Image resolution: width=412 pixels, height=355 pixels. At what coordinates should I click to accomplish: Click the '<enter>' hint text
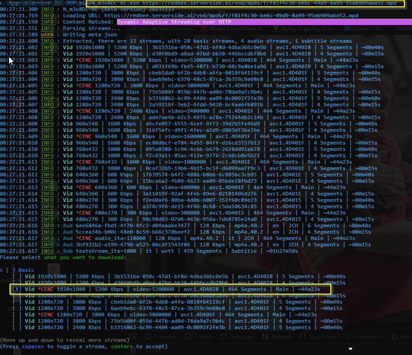click(x=122, y=346)
